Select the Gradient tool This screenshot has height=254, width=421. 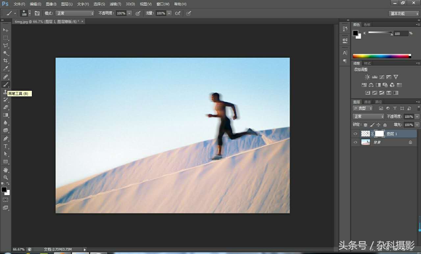click(6, 115)
